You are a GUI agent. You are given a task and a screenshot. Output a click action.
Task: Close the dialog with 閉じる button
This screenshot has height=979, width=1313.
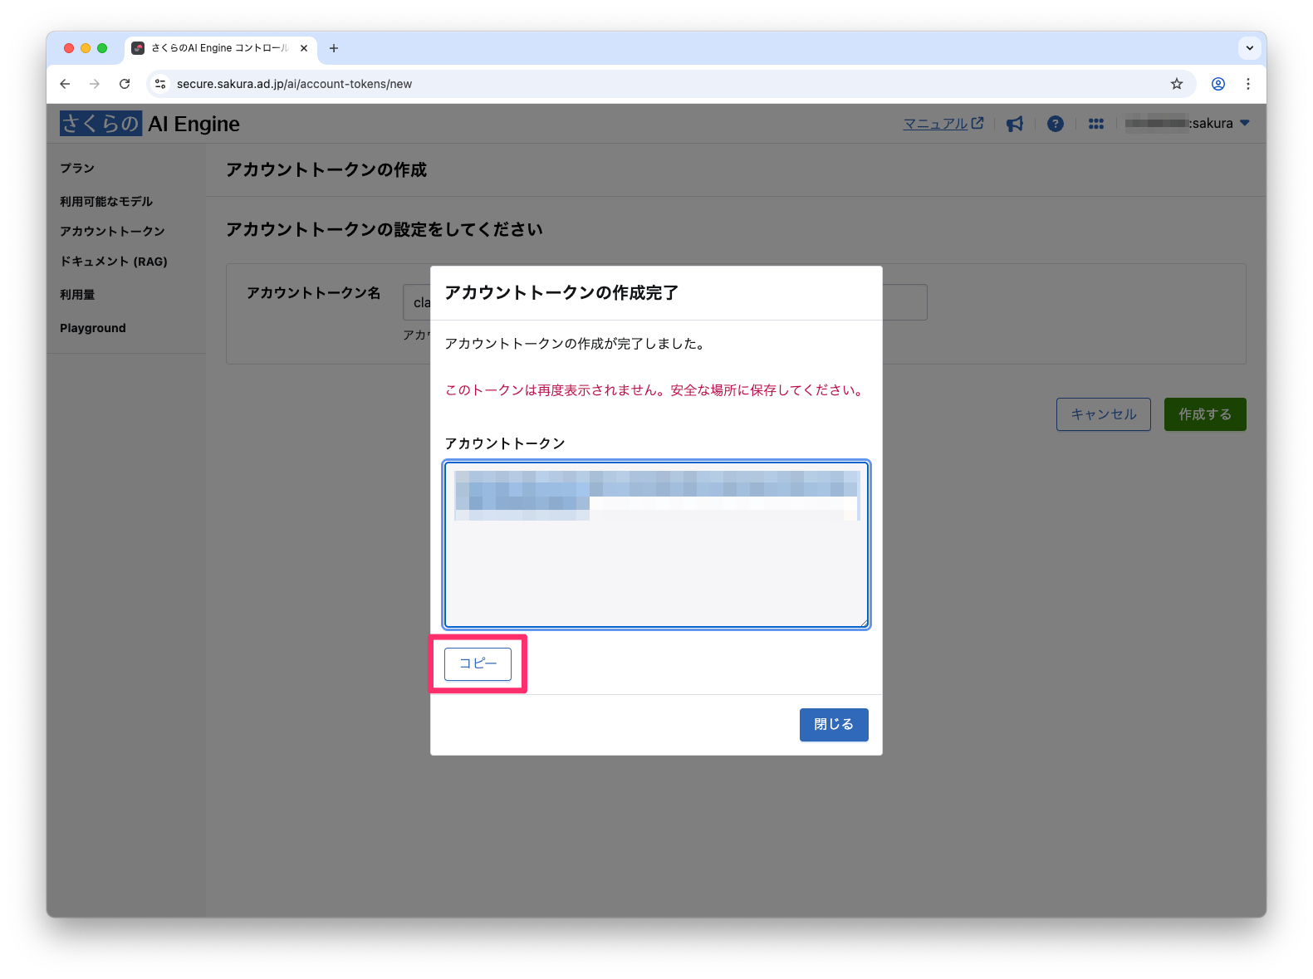click(833, 725)
